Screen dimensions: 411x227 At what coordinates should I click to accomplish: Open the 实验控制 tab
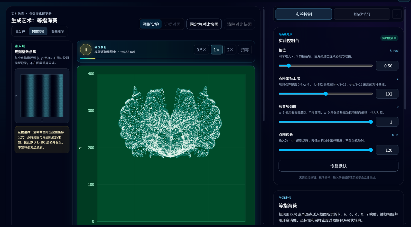(304, 14)
